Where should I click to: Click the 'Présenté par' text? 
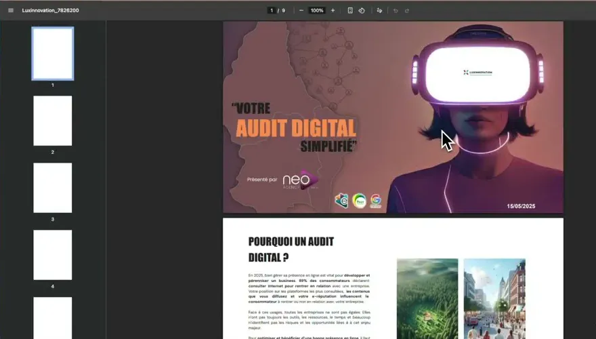pyautogui.click(x=262, y=180)
